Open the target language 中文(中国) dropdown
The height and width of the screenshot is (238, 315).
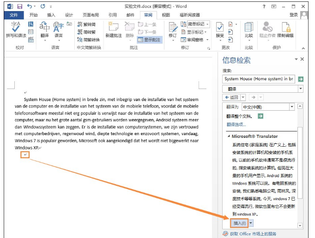click(291, 107)
